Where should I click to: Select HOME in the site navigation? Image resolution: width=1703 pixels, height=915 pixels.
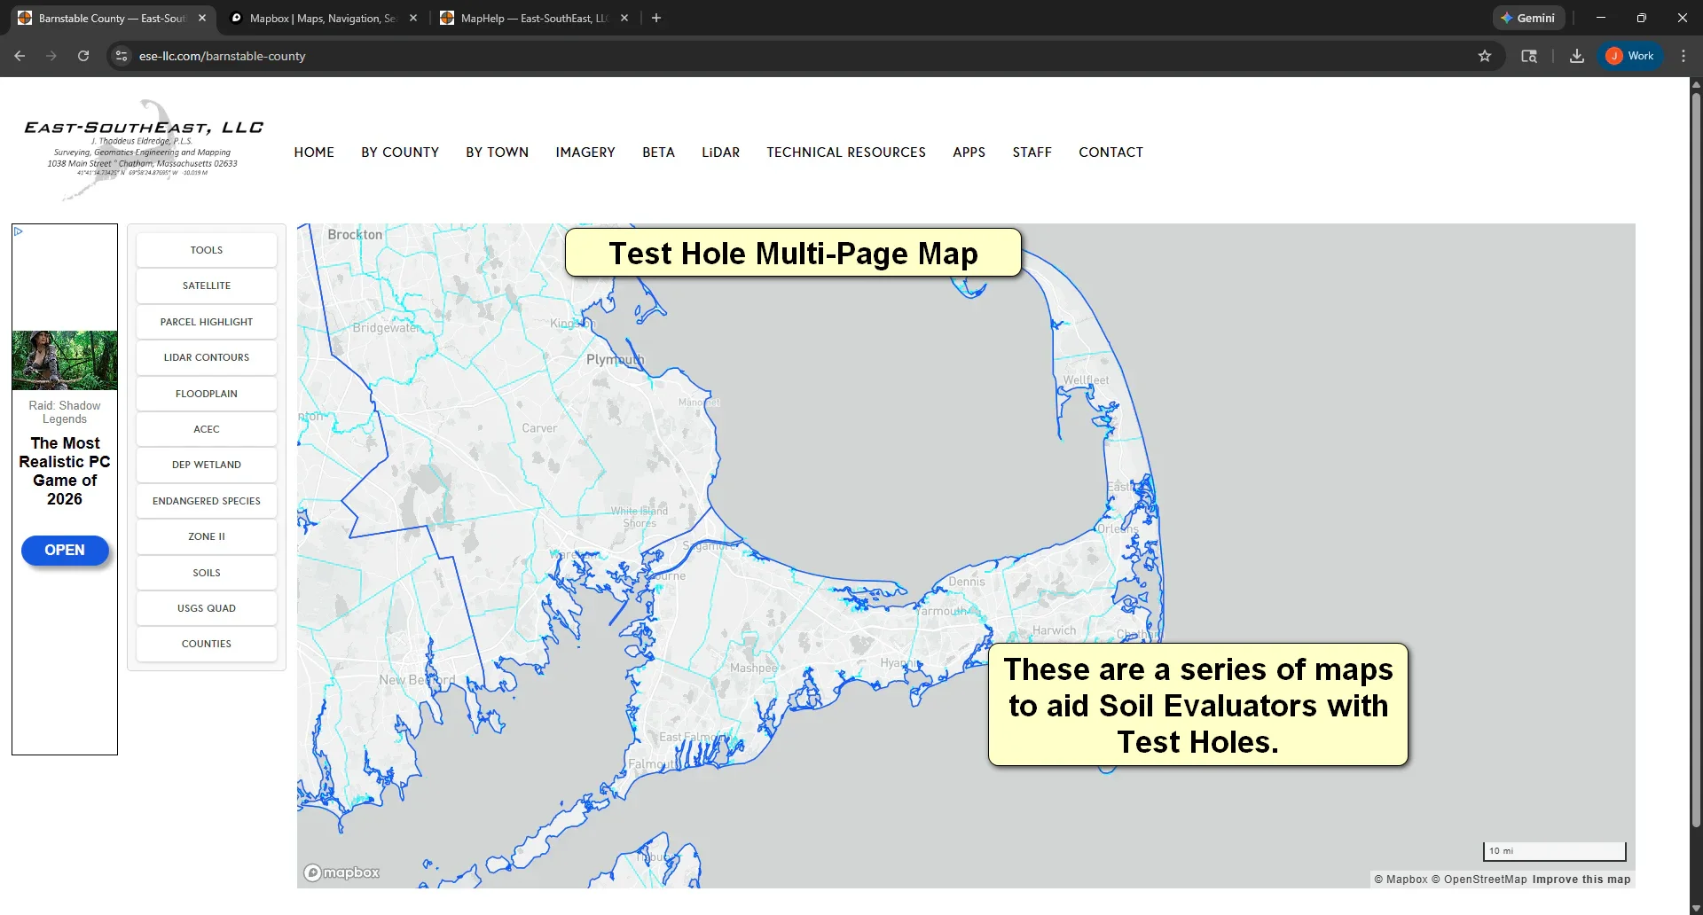(x=314, y=152)
